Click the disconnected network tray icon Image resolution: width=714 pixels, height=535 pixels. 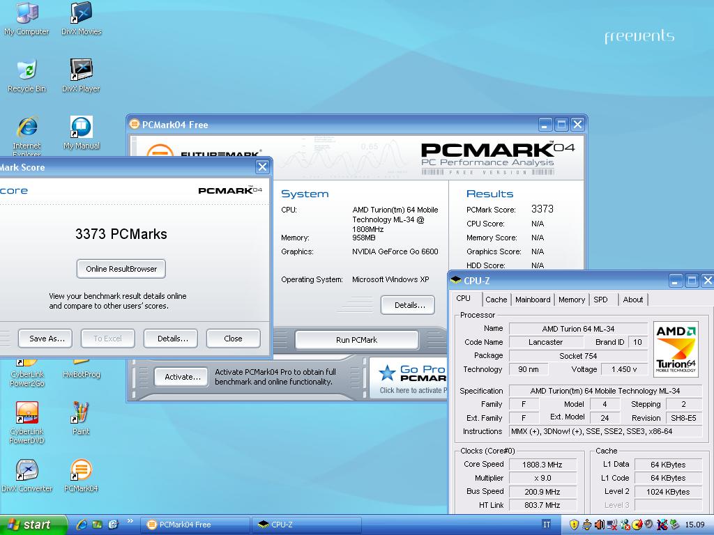(x=612, y=525)
